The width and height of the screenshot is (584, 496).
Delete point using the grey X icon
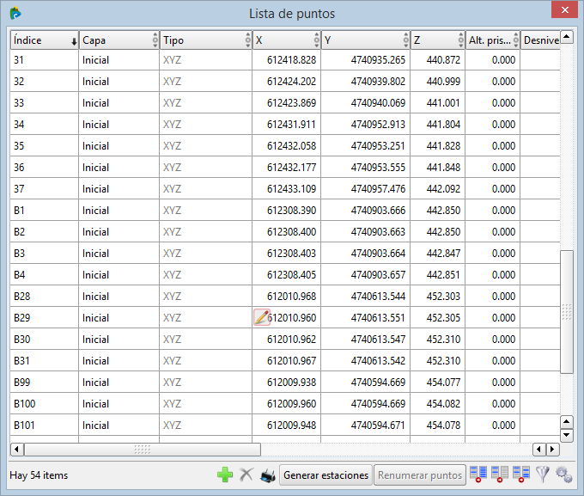(246, 475)
